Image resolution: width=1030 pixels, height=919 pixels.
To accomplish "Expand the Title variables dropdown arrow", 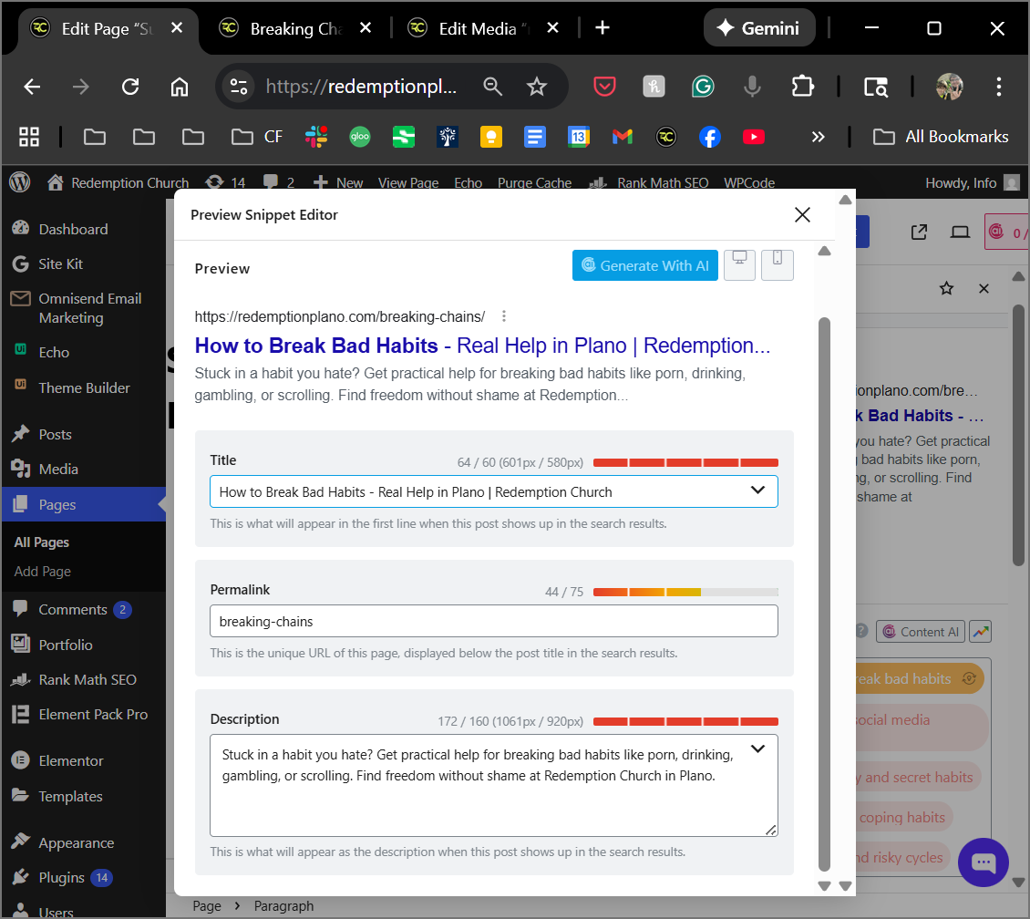I will (757, 490).
